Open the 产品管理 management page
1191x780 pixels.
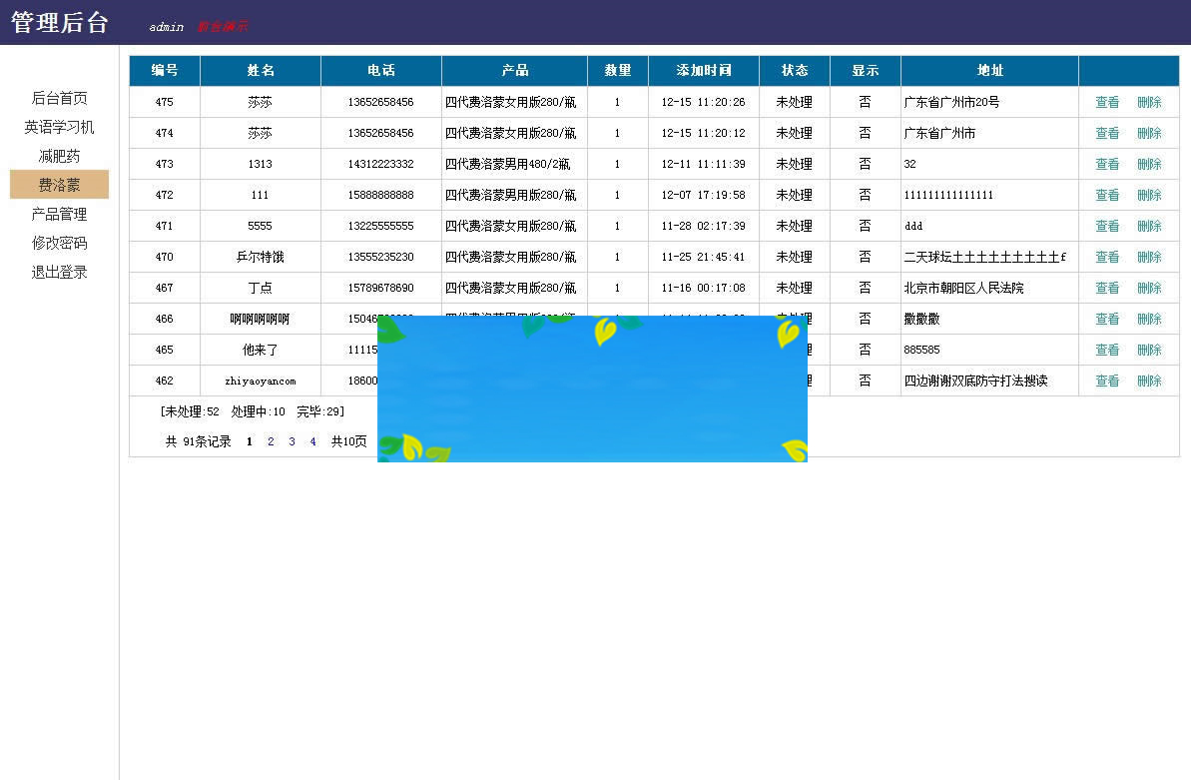(x=58, y=214)
